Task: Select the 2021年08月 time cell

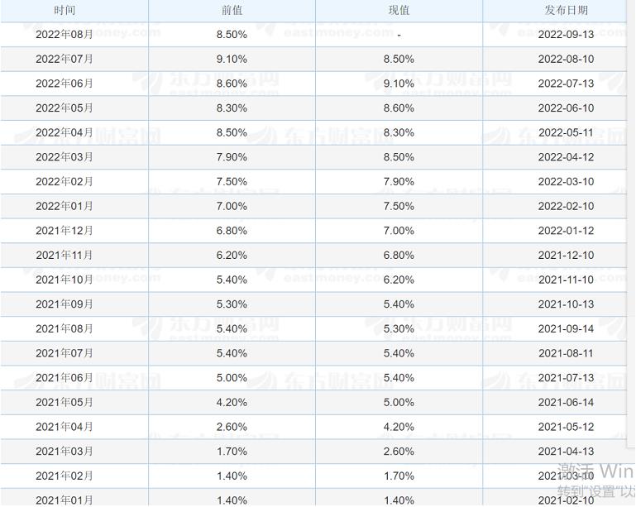Action: tap(65, 328)
